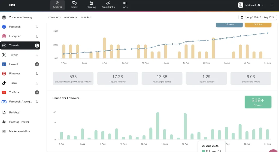The height and width of the screenshot is (152, 279).
Task: Toggle the Follower series legend button
Action: (229, 24)
